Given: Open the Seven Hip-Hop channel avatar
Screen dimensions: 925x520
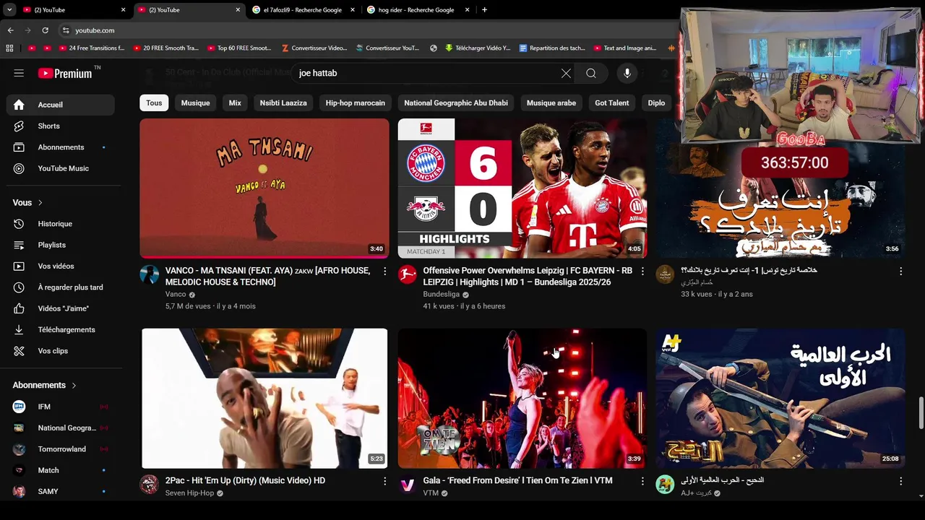Looking at the screenshot, I should click(150, 484).
